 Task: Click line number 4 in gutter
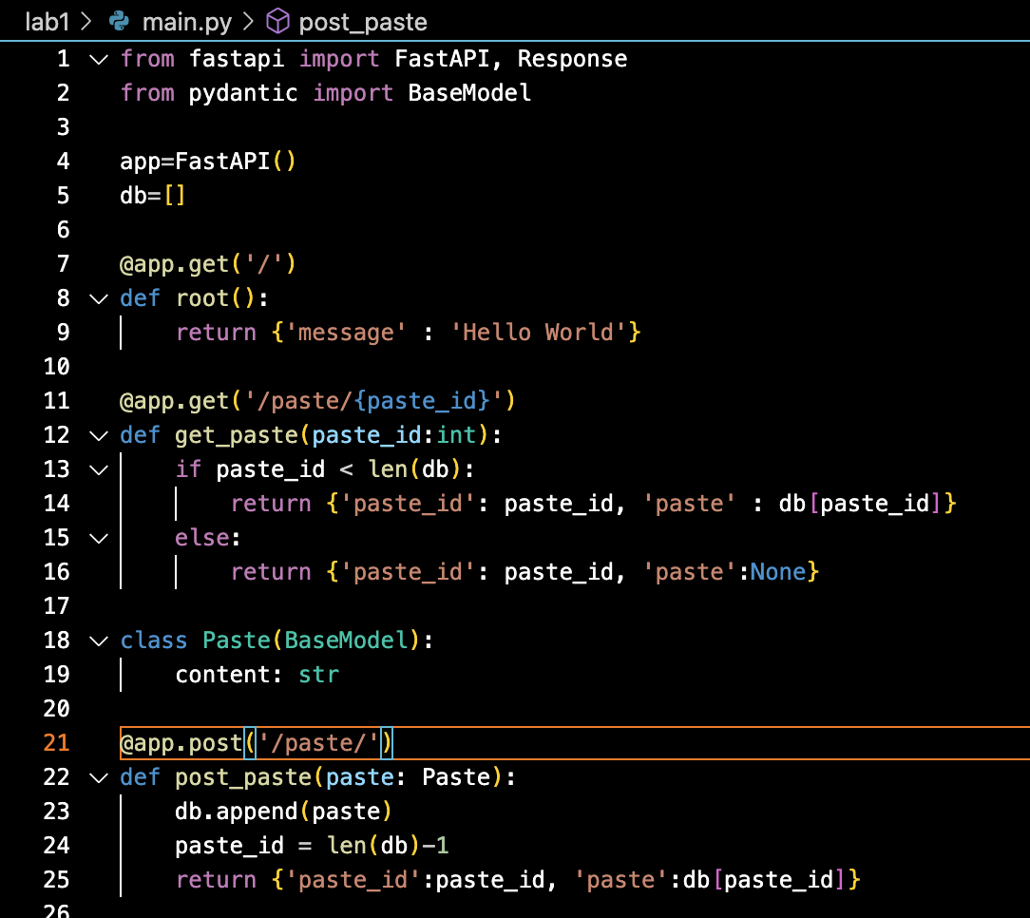coord(63,161)
